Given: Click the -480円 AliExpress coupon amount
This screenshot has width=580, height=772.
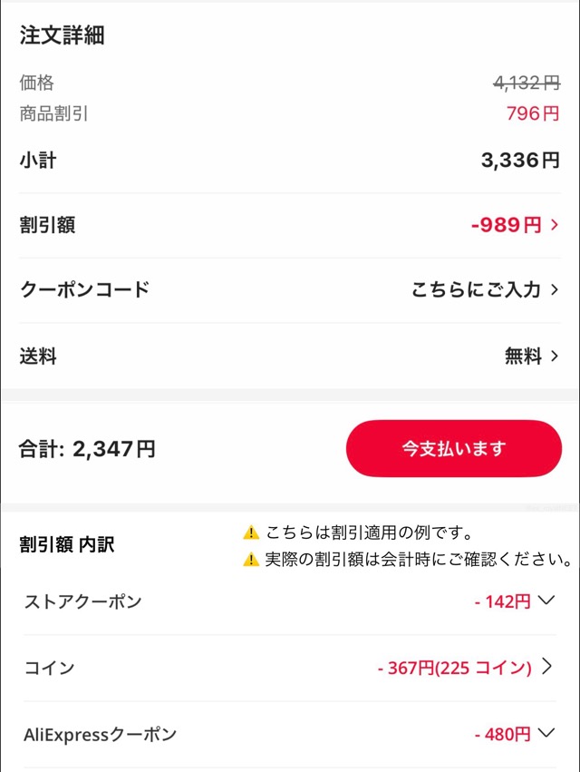Looking at the screenshot, I should 501,735.
